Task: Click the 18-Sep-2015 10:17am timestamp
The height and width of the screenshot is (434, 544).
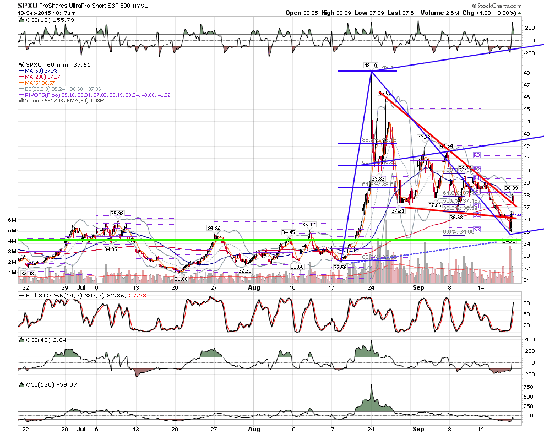Action: pyautogui.click(x=47, y=13)
